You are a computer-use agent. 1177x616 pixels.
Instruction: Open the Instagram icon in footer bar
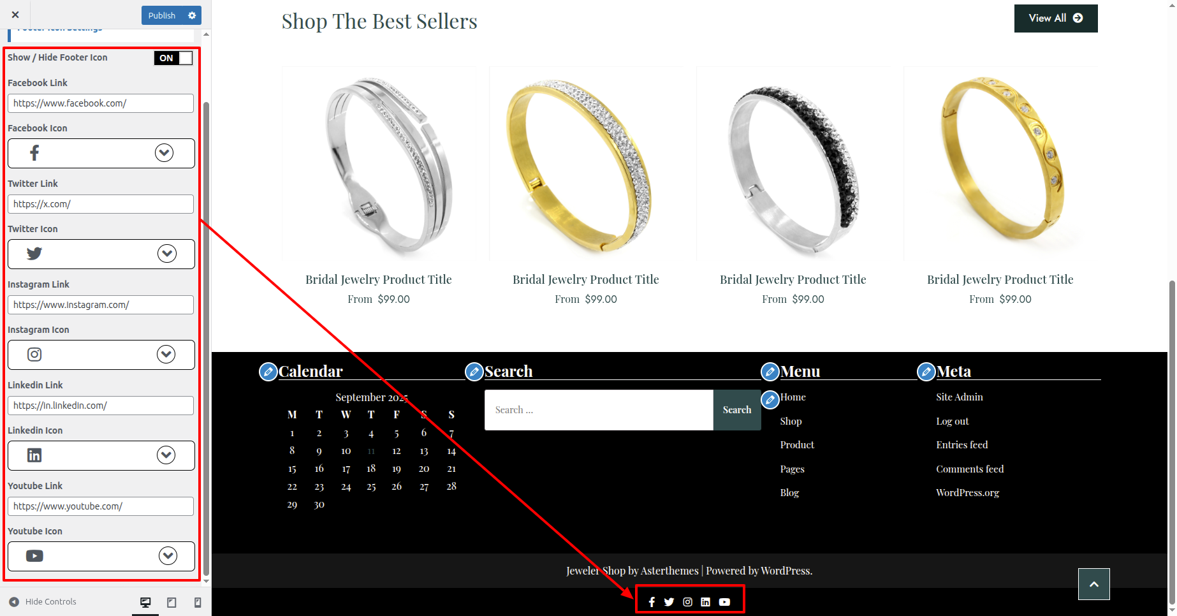(x=687, y=602)
